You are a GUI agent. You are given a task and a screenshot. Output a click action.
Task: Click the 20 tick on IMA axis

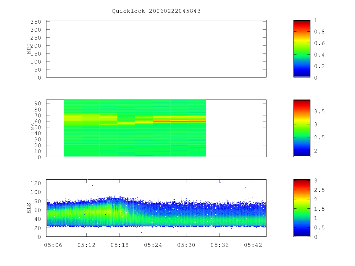pyautogui.click(x=37, y=145)
